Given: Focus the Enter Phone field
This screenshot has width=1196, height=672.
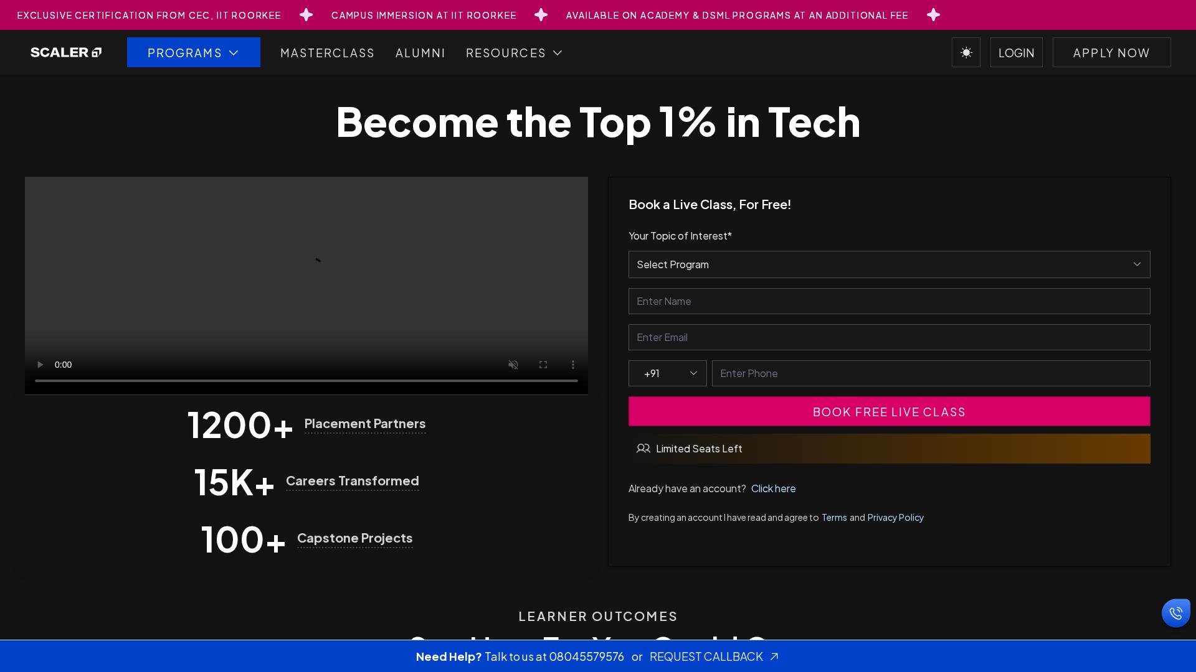Looking at the screenshot, I should point(931,373).
